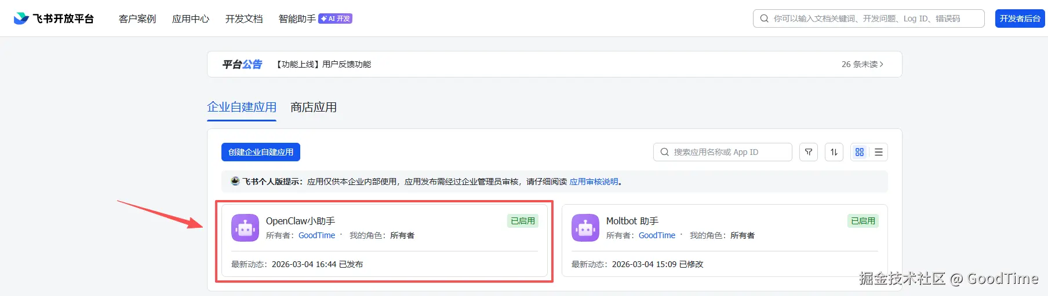Open the 应用中心 menu

pyautogui.click(x=191, y=18)
